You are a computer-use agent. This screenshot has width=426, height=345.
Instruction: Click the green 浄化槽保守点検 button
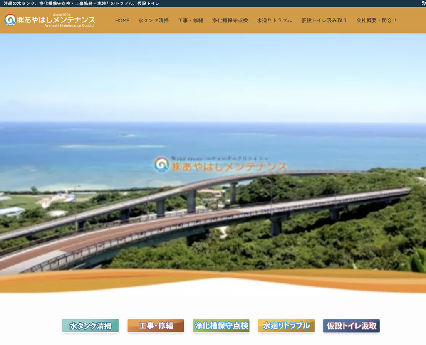pyautogui.click(x=221, y=325)
